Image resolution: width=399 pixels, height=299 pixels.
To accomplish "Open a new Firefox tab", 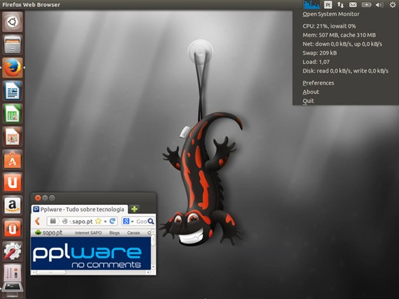I will tap(135, 209).
